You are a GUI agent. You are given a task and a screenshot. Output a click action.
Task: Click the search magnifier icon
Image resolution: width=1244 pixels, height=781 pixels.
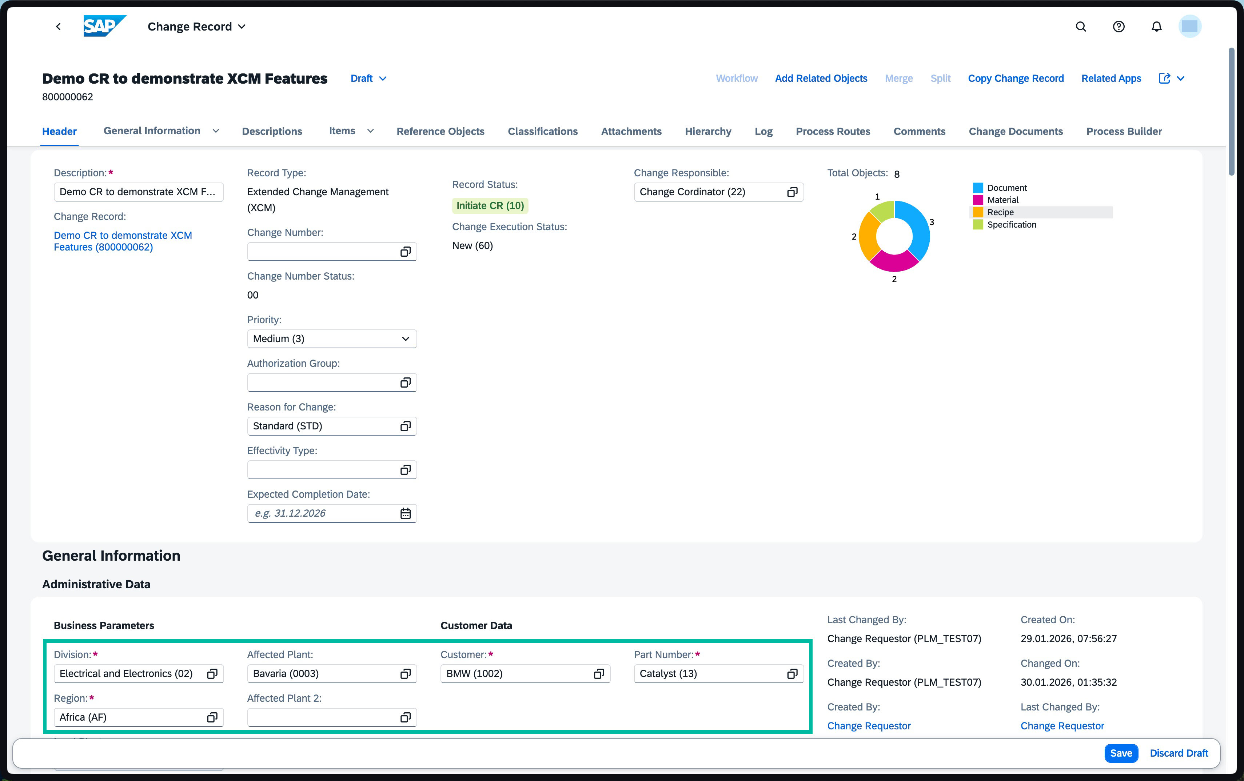point(1081,27)
